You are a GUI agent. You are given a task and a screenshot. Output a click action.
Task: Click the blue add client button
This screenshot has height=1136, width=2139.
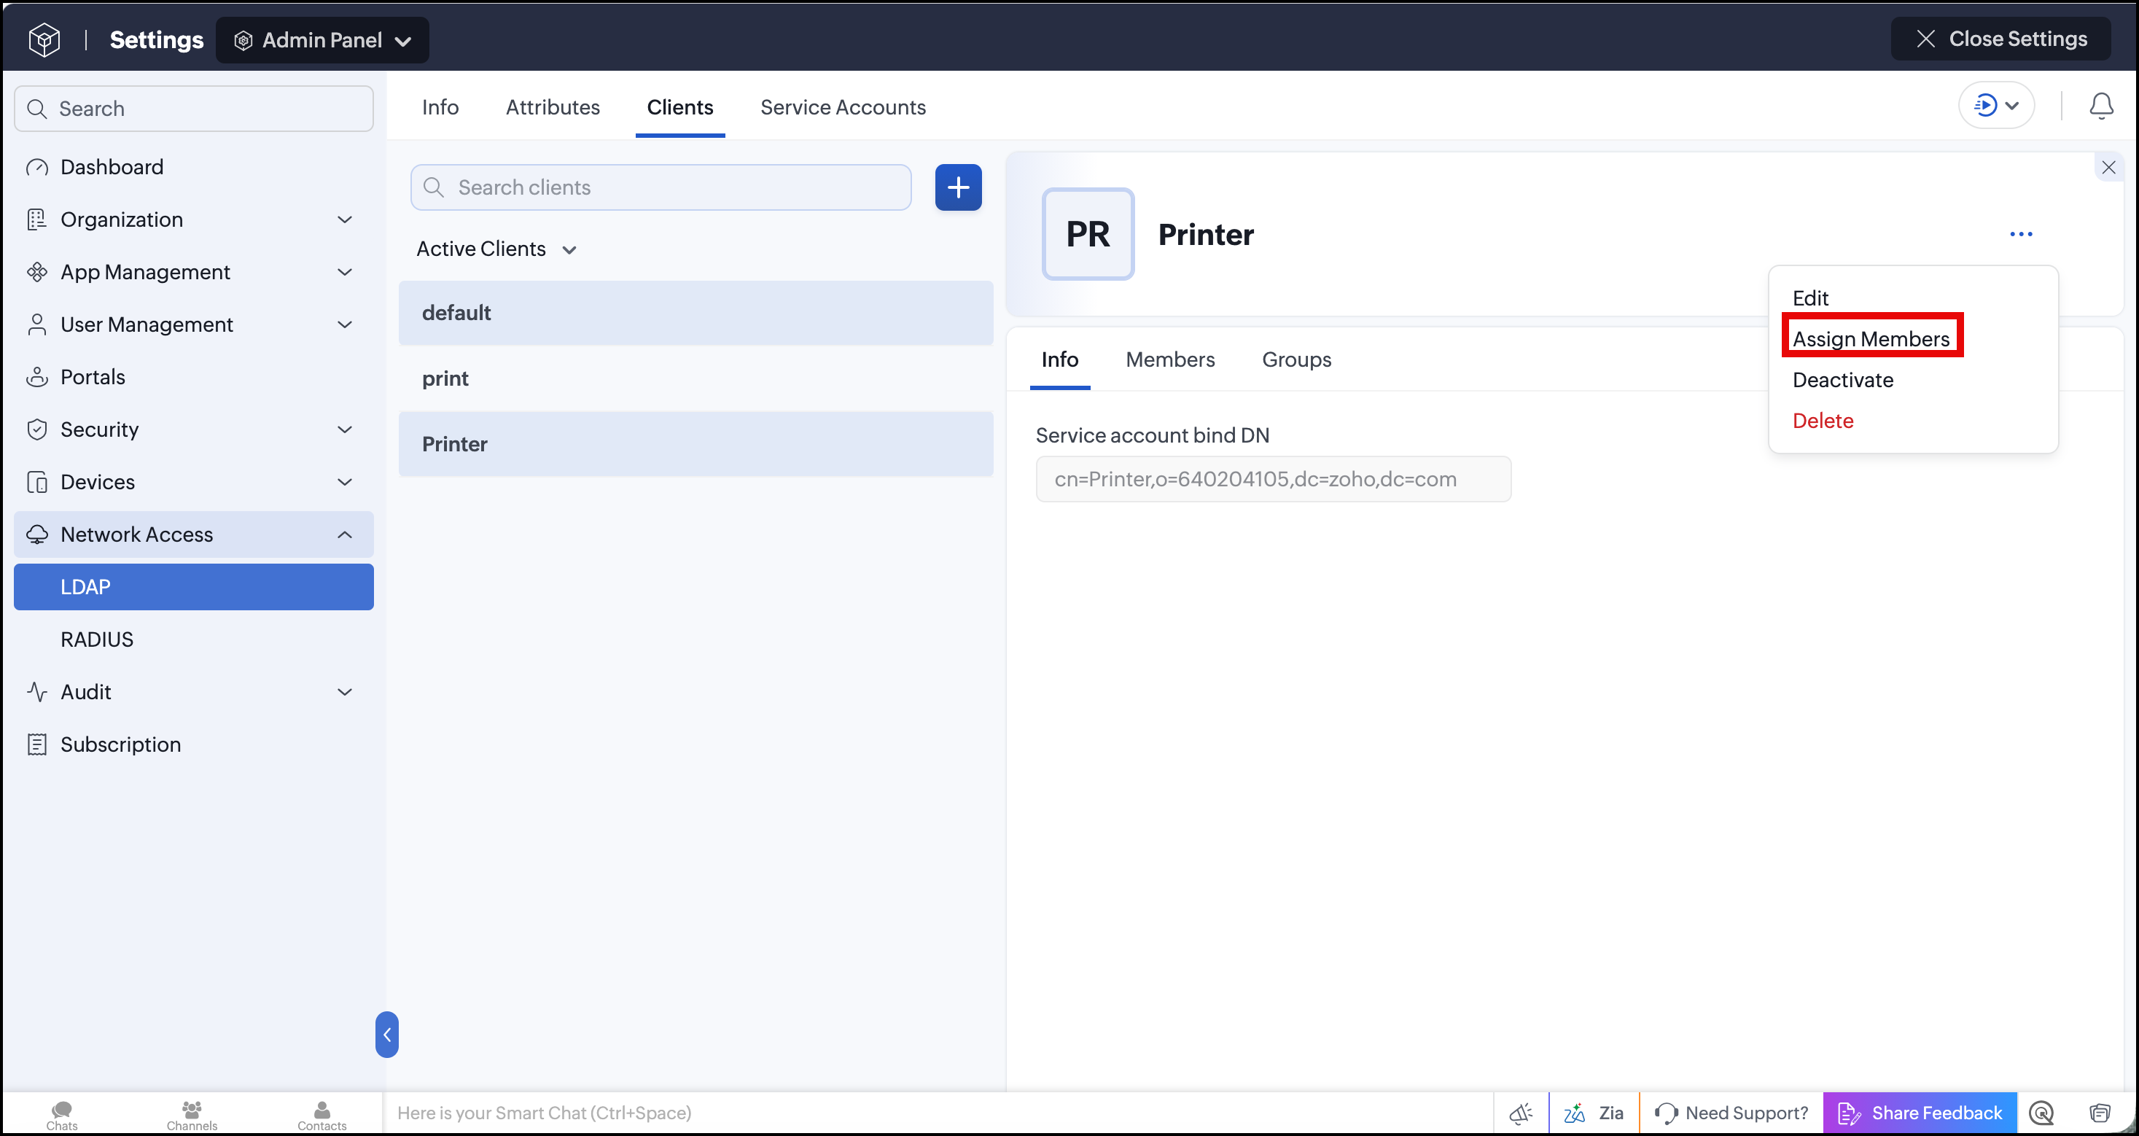pyautogui.click(x=958, y=187)
